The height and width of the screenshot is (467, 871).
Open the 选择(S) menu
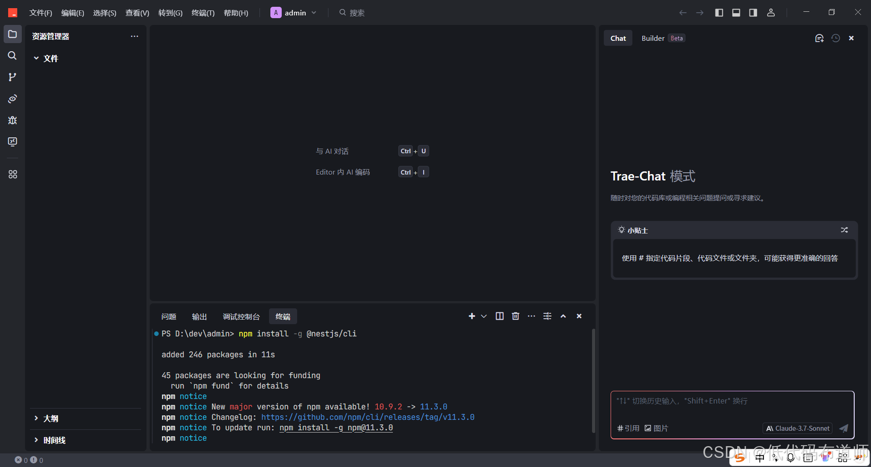(x=105, y=13)
